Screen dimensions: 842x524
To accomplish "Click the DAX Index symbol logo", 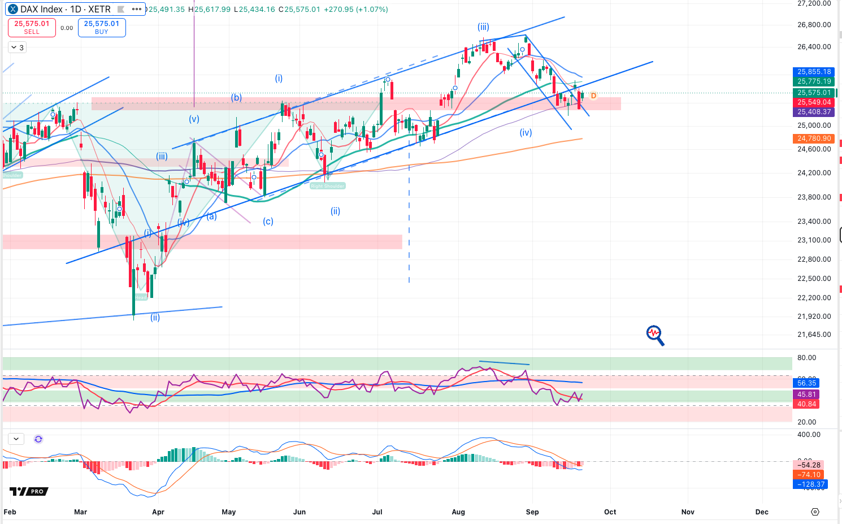I will [x=13, y=9].
